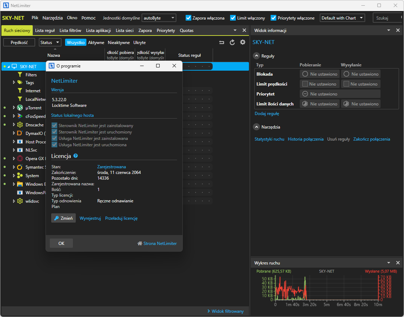This screenshot has width=404, height=317.
Task: Expand the Tags tree node
Action: (14, 82)
